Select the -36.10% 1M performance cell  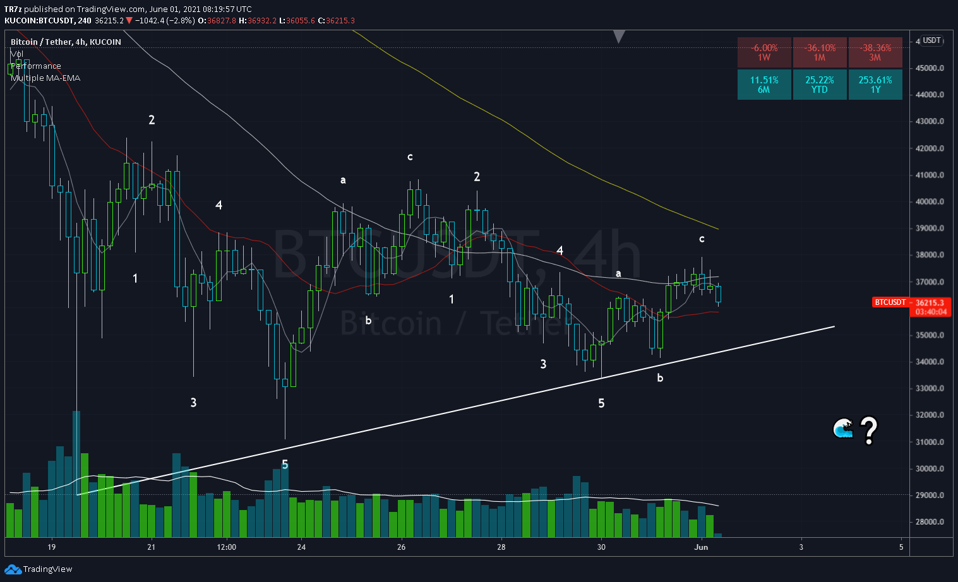click(x=820, y=52)
